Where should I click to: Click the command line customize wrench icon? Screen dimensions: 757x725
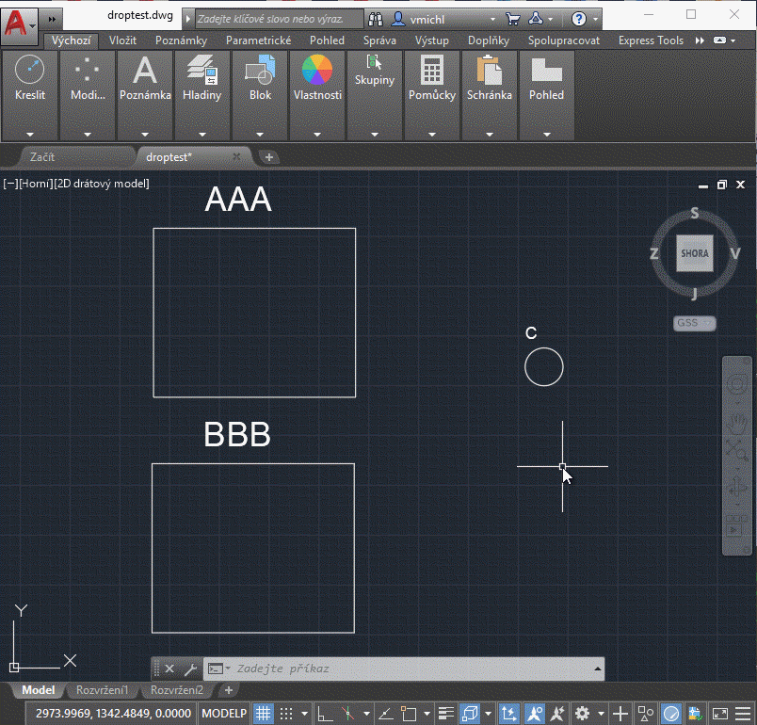(x=190, y=669)
